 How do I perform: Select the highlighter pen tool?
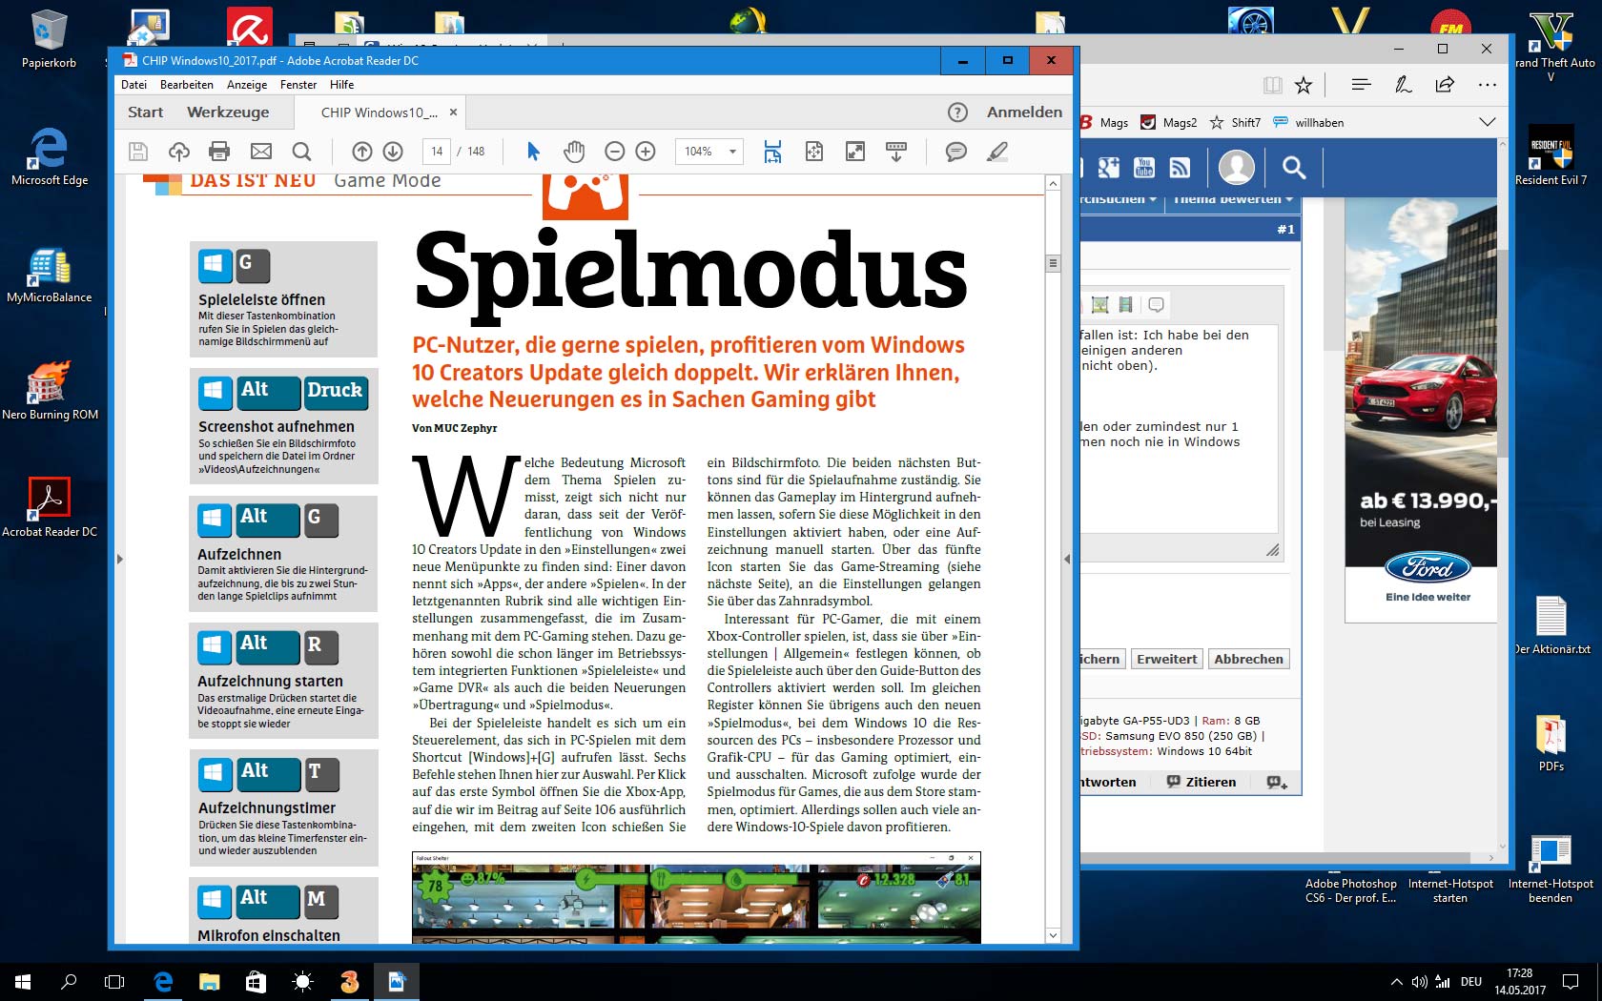pyautogui.click(x=997, y=152)
